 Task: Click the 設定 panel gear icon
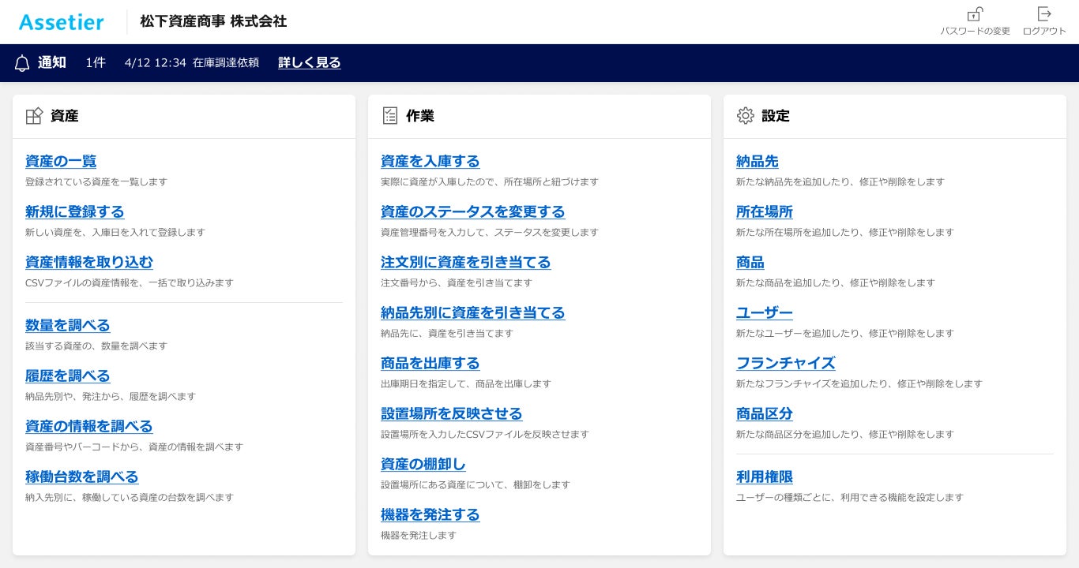(746, 115)
